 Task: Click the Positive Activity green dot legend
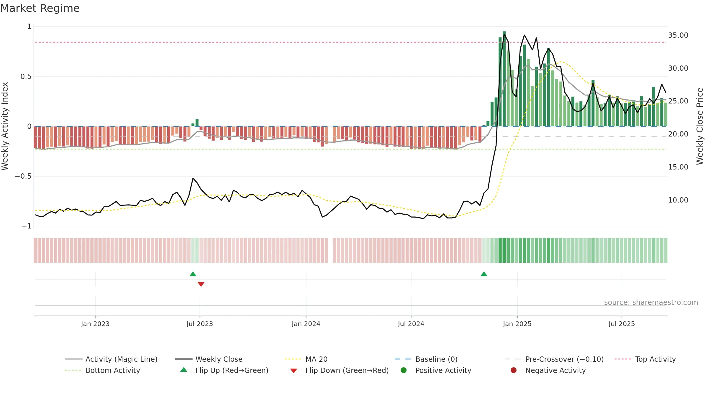click(404, 370)
